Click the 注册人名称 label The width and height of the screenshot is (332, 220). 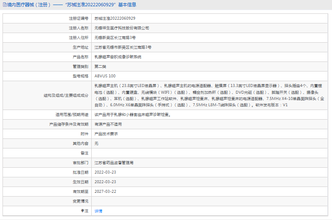pos(79,28)
